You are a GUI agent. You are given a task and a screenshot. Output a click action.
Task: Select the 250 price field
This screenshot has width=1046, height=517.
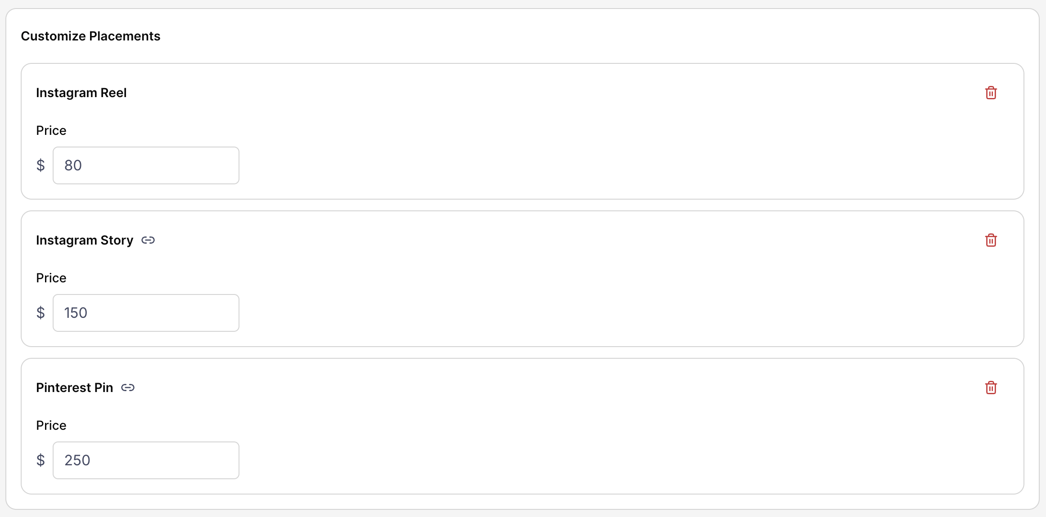[x=146, y=460]
